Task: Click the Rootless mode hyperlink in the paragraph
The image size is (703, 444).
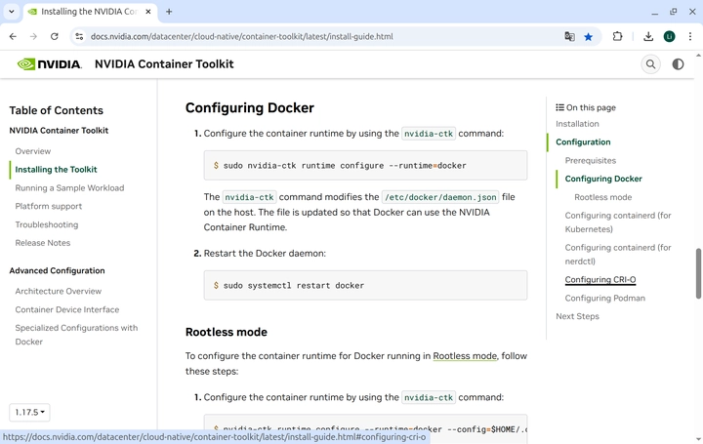Action: [x=465, y=356]
